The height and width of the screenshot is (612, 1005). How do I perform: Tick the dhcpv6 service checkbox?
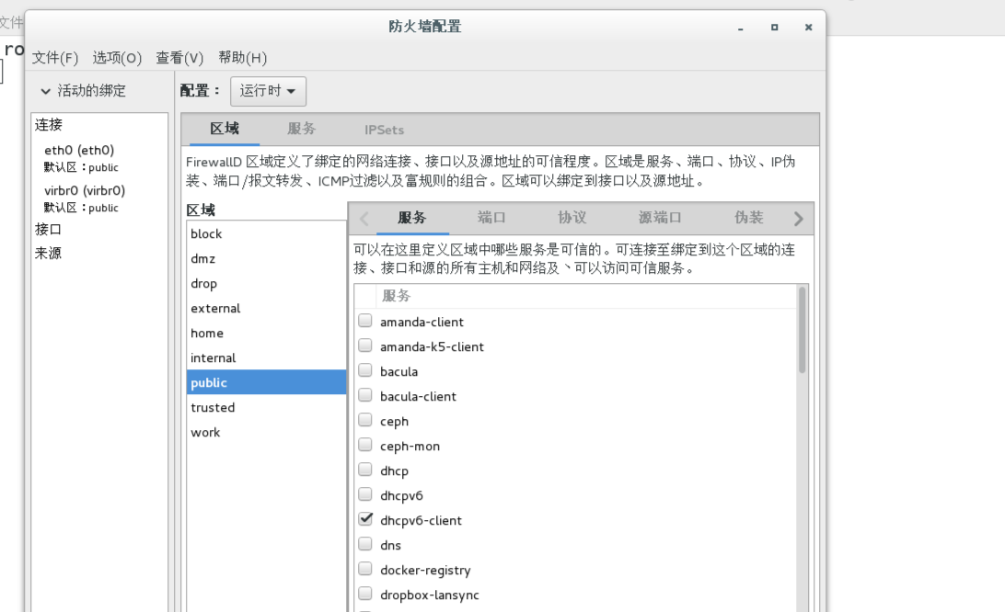point(365,494)
